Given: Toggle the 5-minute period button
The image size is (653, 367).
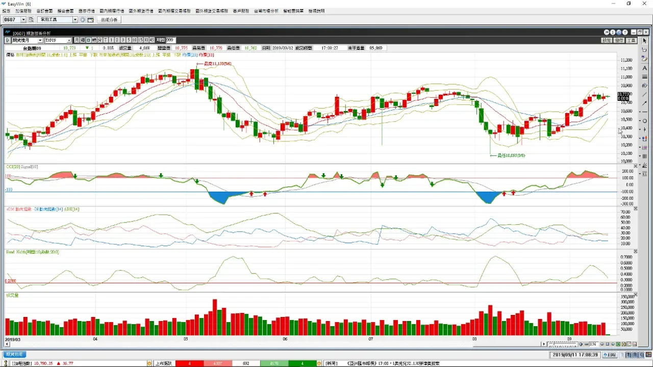Looking at the screenshot, I should pyautogui.click(x=129, y=40).
